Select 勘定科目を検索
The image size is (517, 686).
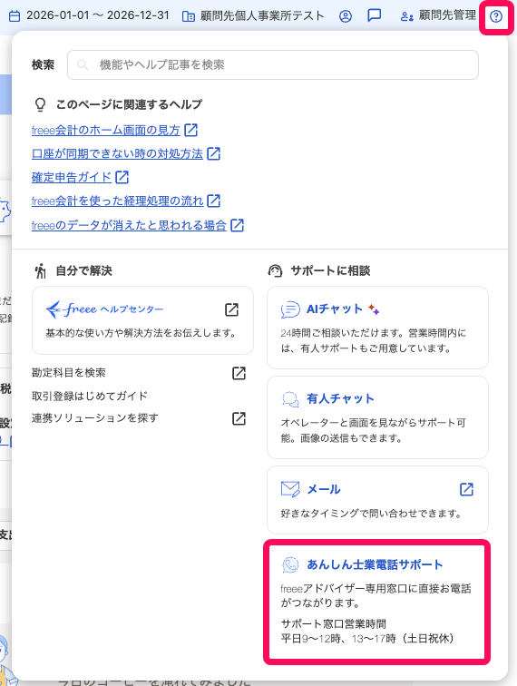coord(69,373)
